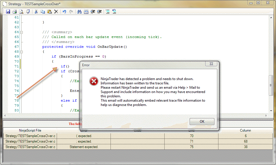276x165 pixels.
Task: Click OK in the Error dialog
Action: (x=202, y=122)
